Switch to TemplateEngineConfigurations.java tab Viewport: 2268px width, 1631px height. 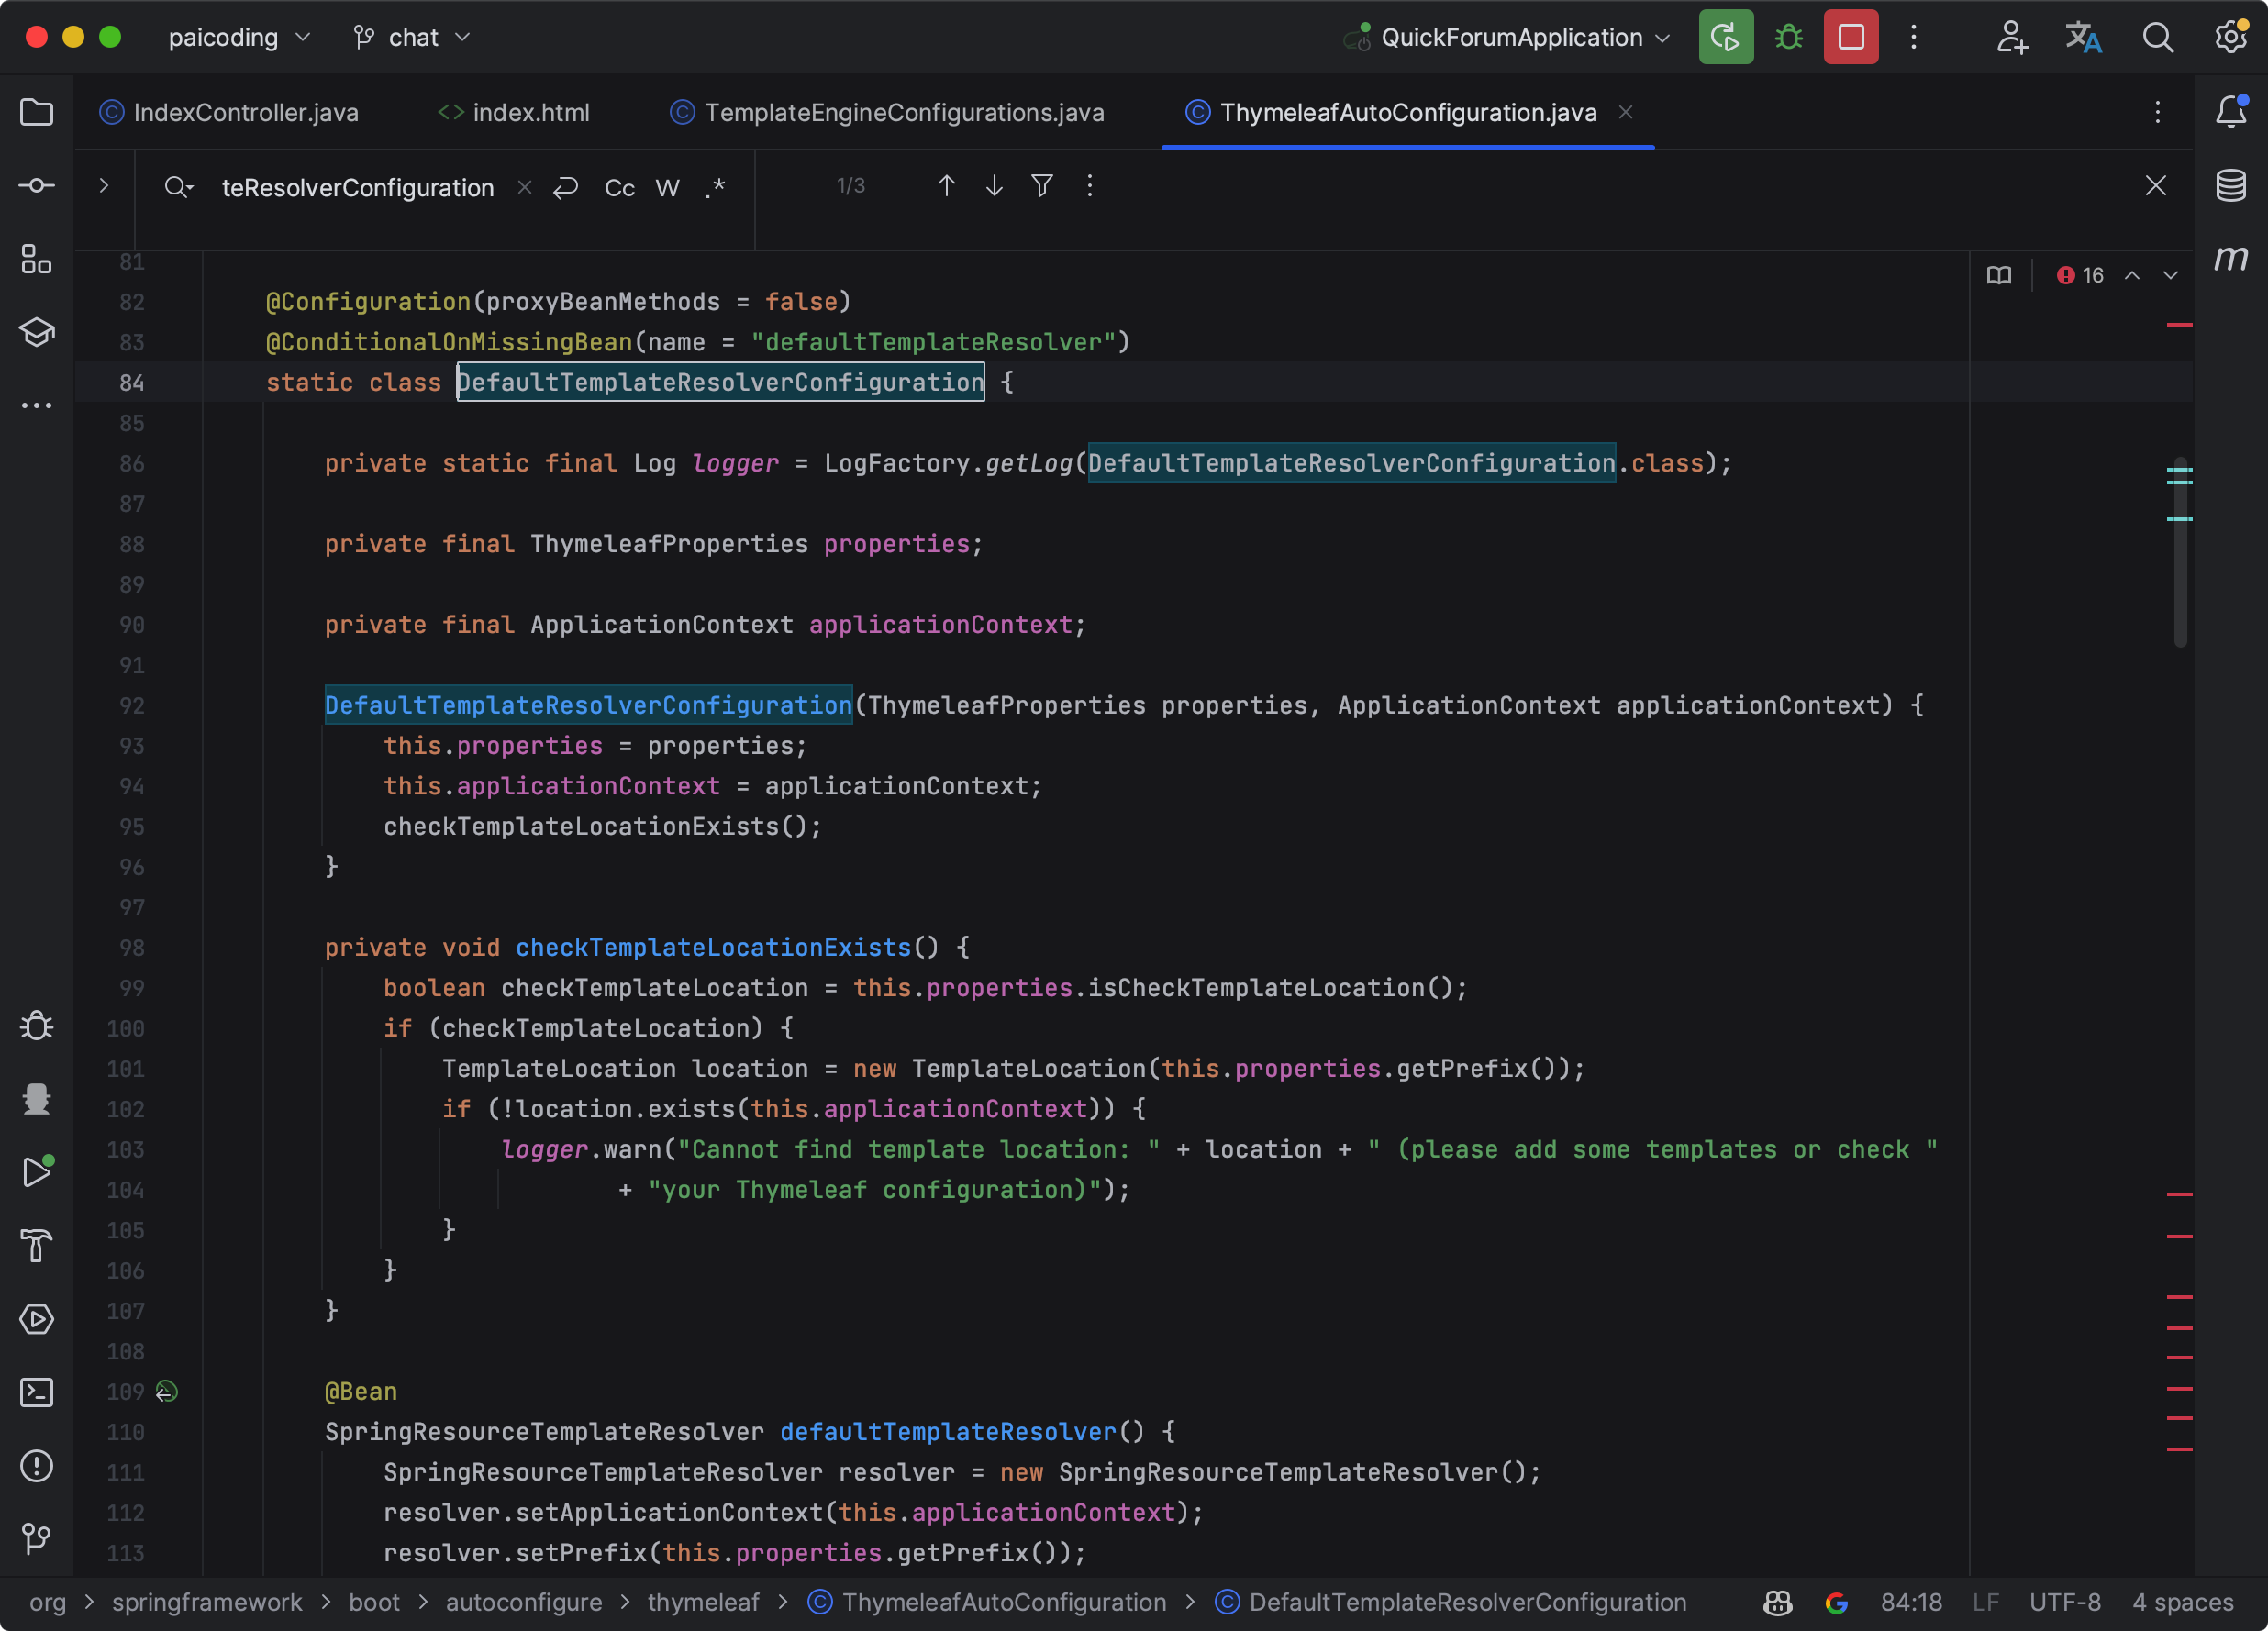click(903, 112)
